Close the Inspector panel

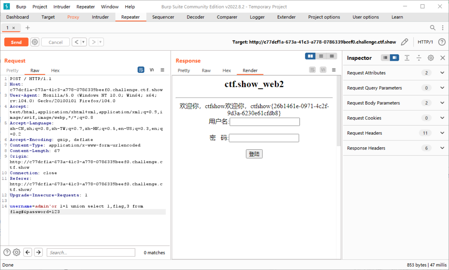pyautogui.click(x=443, y=58)
